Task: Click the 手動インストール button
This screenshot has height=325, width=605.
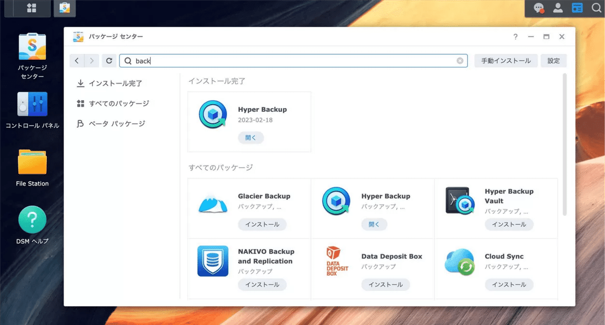Action: [506, 61]
